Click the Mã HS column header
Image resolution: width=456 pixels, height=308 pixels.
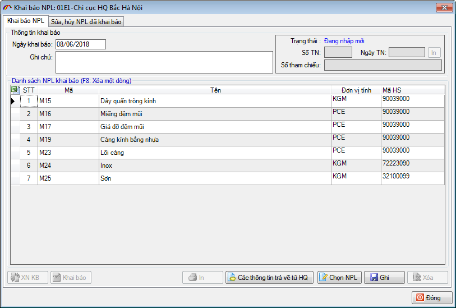[x=412, y=90]
